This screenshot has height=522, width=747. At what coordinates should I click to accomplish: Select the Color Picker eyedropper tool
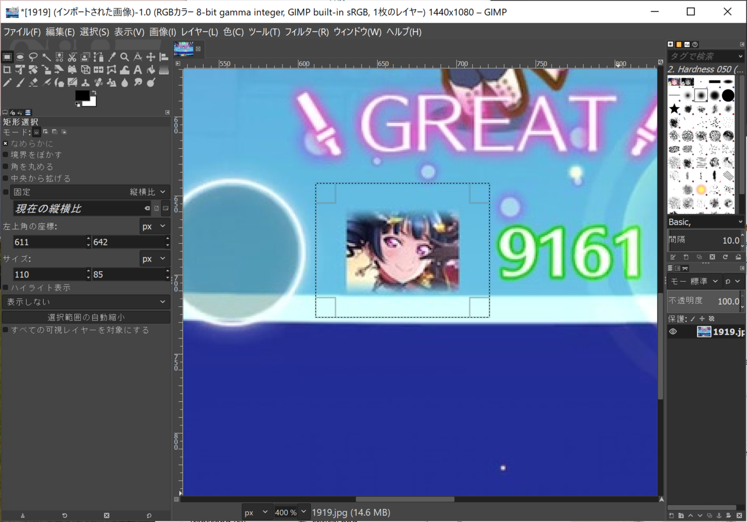coord(111,57)
